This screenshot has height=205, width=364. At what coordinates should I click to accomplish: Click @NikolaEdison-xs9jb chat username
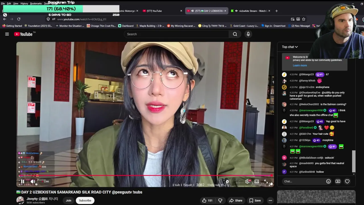point(311,158)
